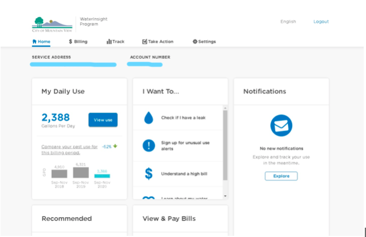Click the green down arrow usage indicator

click(x=115, y=146)
